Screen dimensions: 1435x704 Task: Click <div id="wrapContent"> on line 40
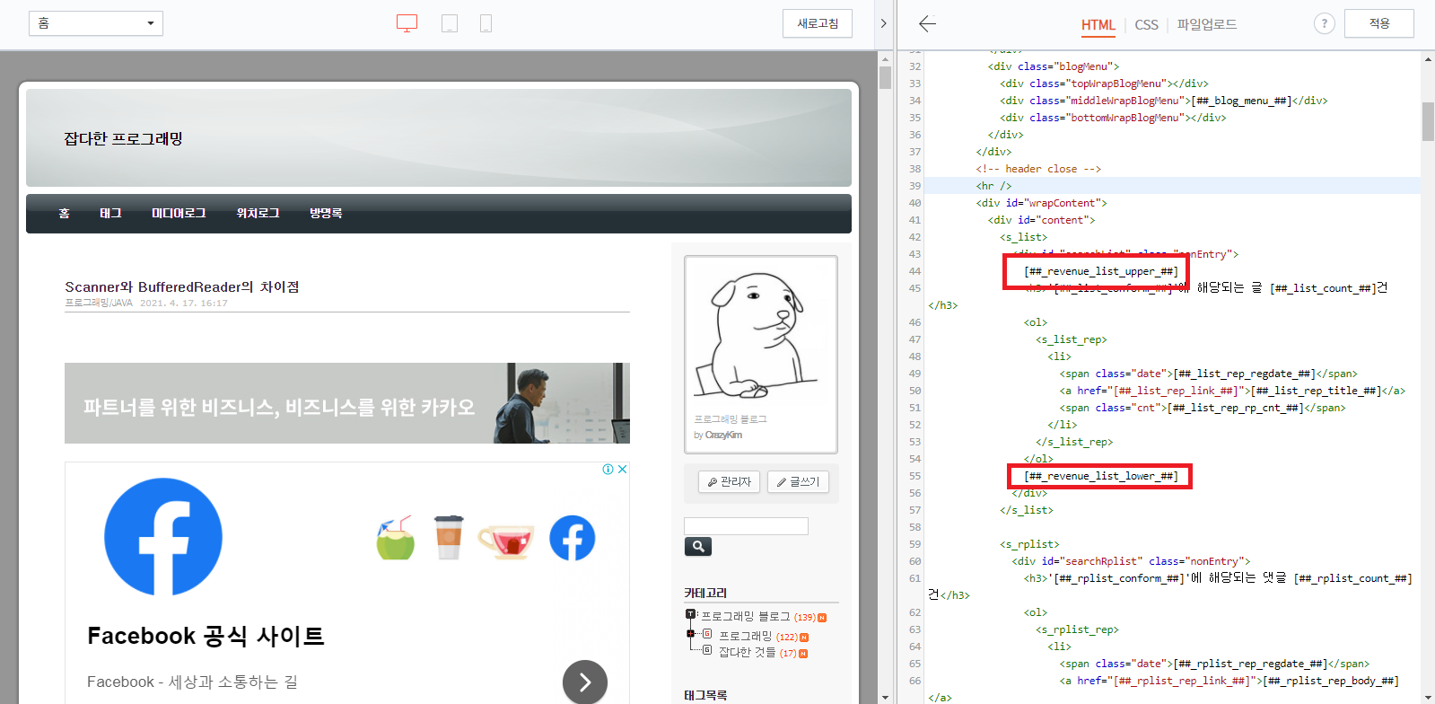click(x=1042, y=203)
